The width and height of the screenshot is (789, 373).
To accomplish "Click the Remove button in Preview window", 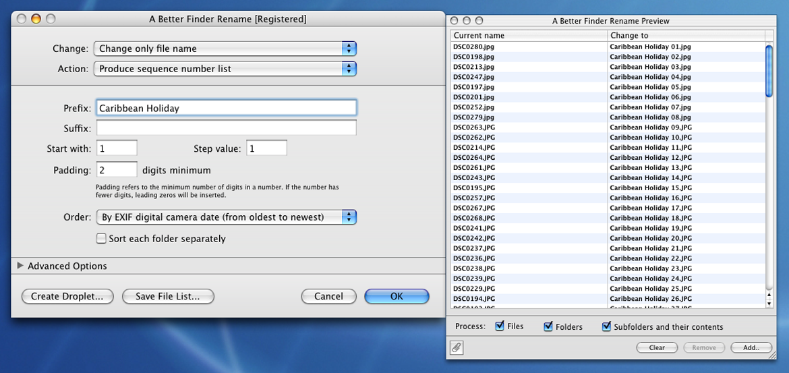I will click(704, 347).
